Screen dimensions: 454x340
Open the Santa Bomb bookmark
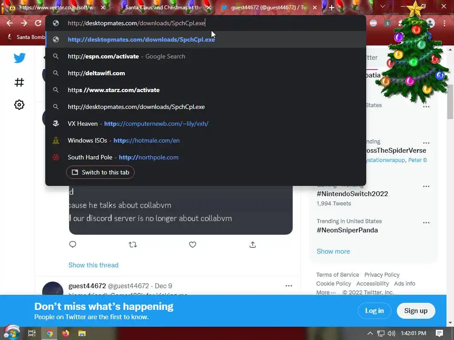(x=26, y=37)
